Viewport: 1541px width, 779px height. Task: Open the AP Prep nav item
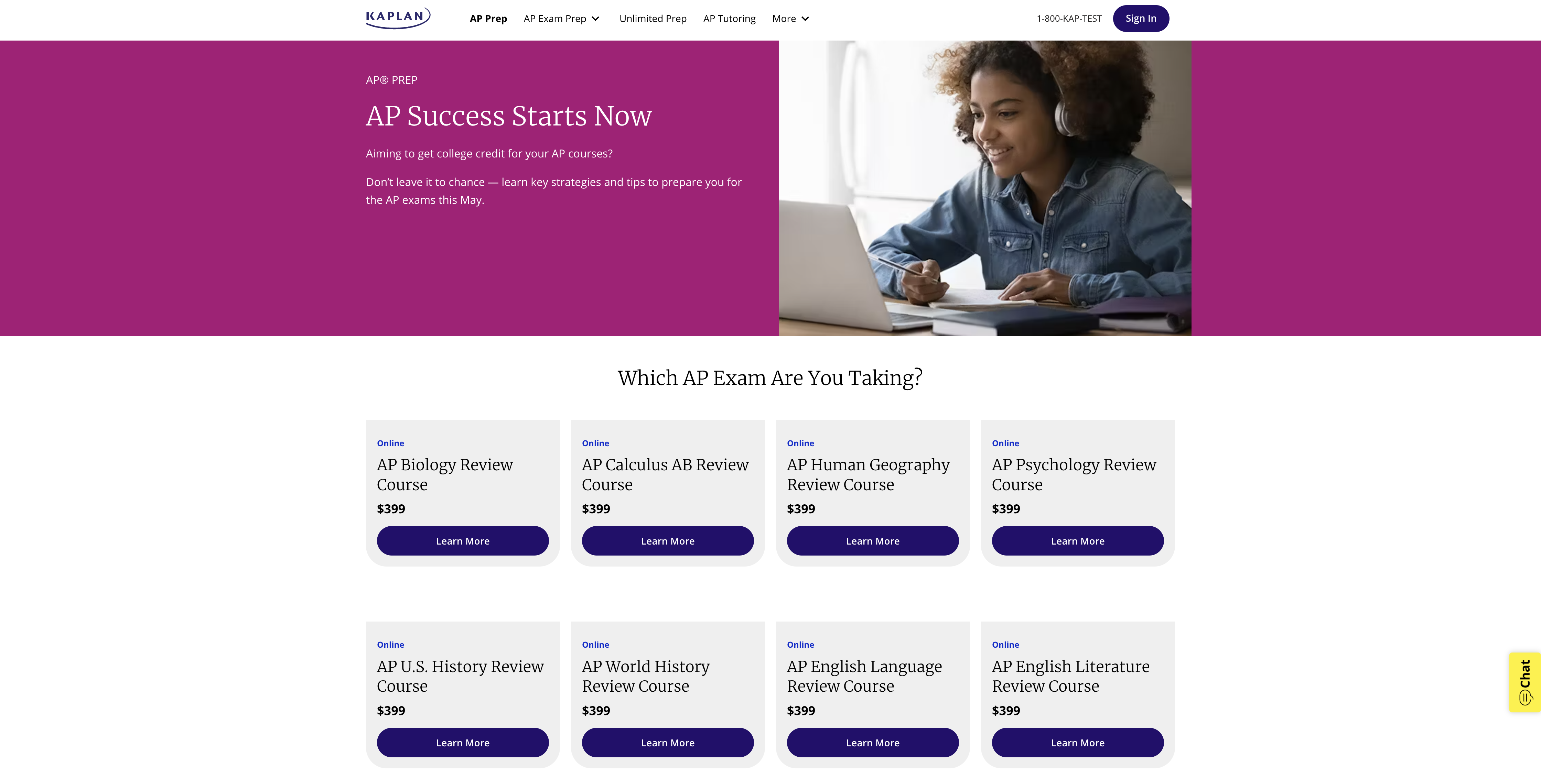[488, 19]
